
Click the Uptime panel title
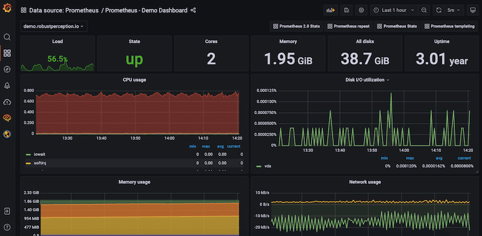pyautogui.click(x=442, y=41)
